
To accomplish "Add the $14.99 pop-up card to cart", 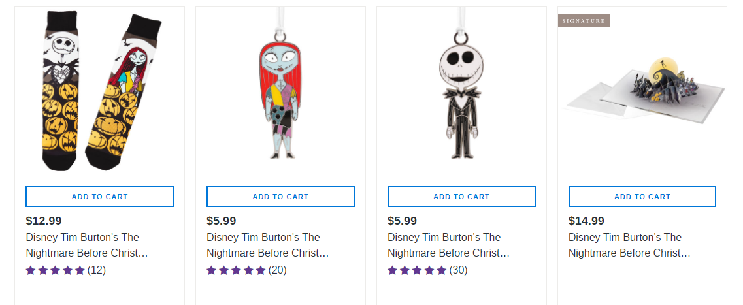I will 642,197.
